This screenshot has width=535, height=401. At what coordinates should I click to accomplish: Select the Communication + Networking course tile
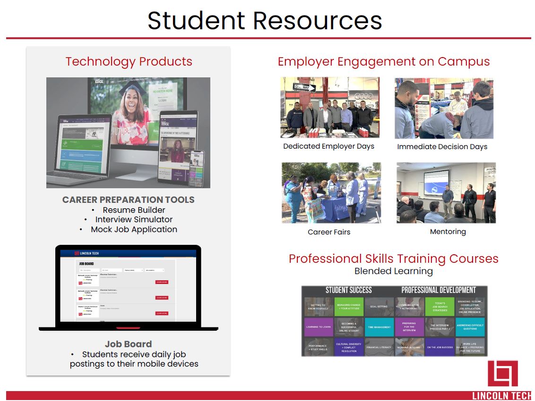pos(409,307)
